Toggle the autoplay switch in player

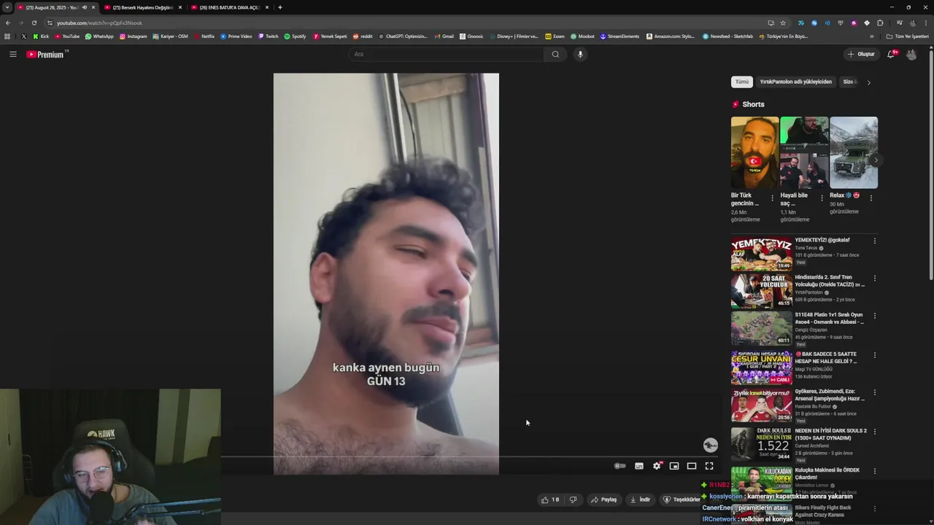click(x=620, y=466)
